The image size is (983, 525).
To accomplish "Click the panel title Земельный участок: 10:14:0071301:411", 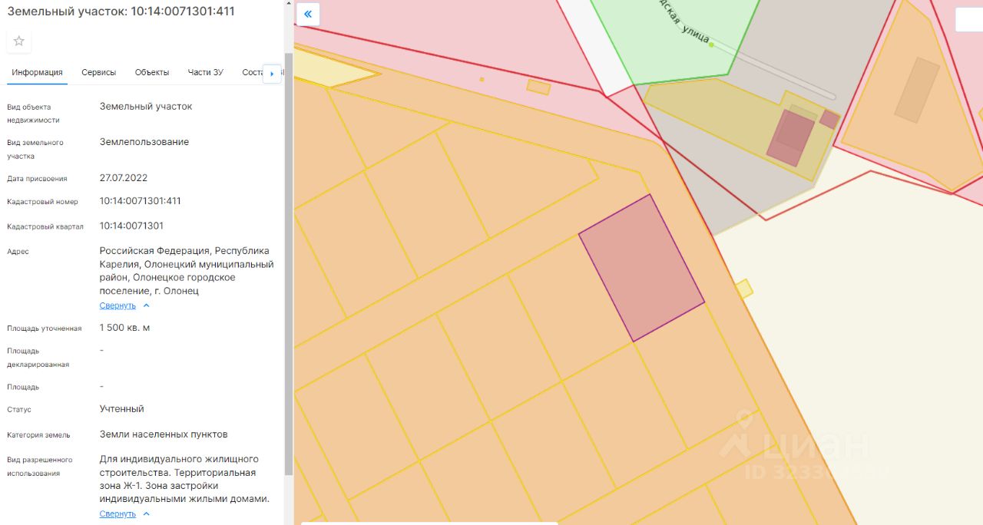I will tap(121, 12).
